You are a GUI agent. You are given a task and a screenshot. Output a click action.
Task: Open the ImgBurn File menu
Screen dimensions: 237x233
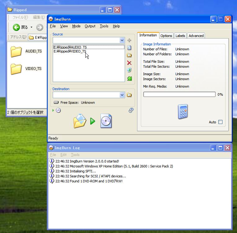[x=53, y=26]
